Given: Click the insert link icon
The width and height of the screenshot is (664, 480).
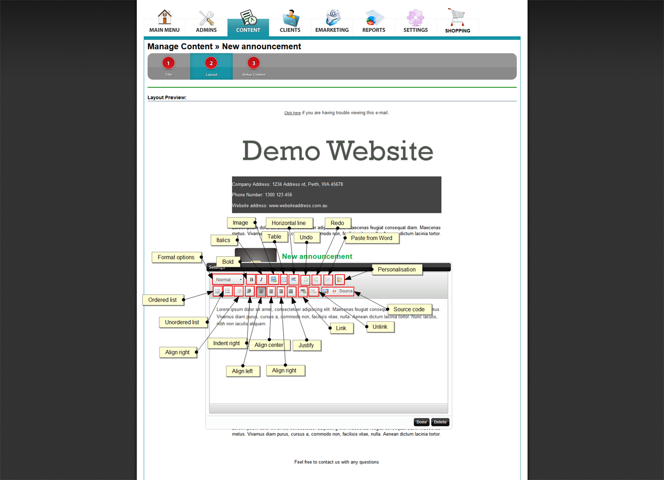Looking at the screenshot, I should (303, 291).
